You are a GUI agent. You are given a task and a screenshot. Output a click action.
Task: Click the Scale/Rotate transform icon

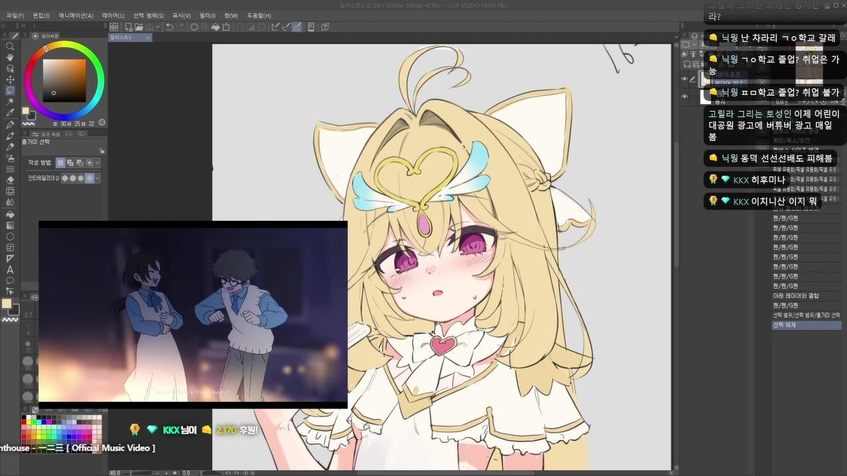click(x=227, y=27)
